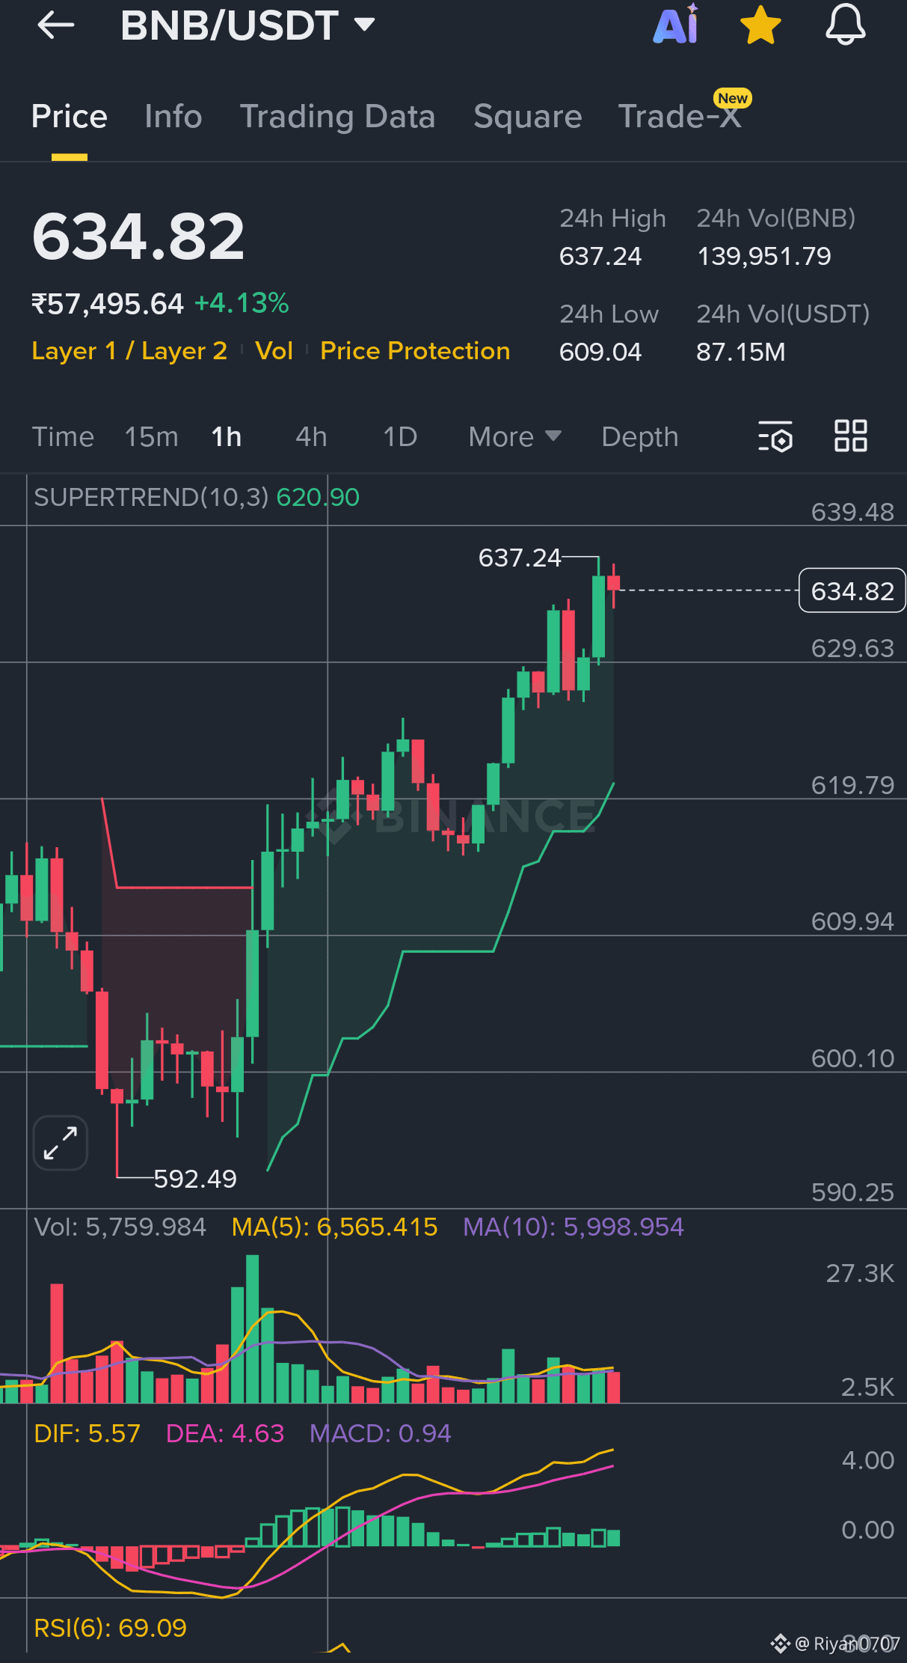Image resolution: width=907 pixels, height=1663 pixels.
Task: Toggle the favorite star icon
Action: [x=760, y=25]
